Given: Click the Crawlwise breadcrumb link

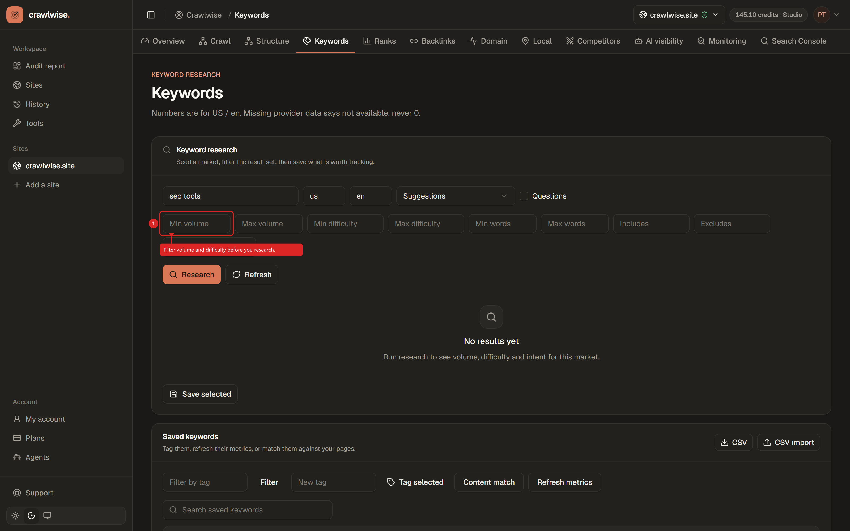Looking at the screenshot, I should pyautogui.click(x=198, y=15).
